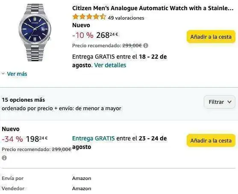Click the Citizen watch product thumbnail
The height and width of the screenshot is (194, 238).
coord(35,32)
